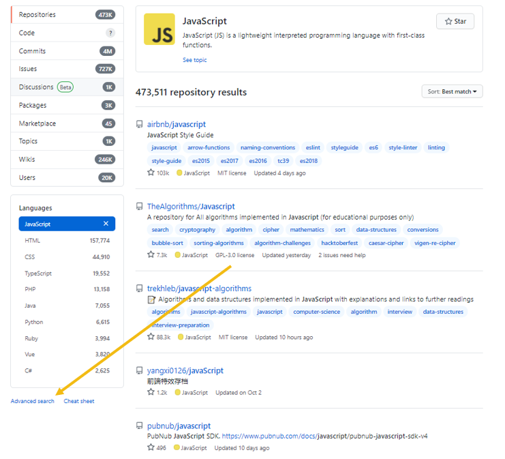Open the Sort: Best match dropdown
This screenshot has width=505, height=459.
click(452, 91)
